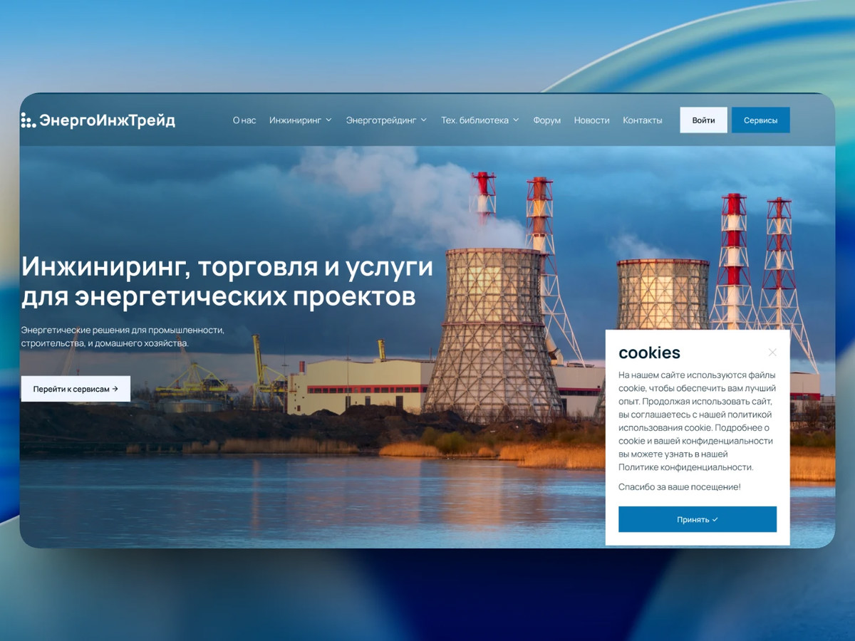The image size is (855, 641).
Task: Open the Инжиниринг menu item
Action: click(x=296, y=120)
